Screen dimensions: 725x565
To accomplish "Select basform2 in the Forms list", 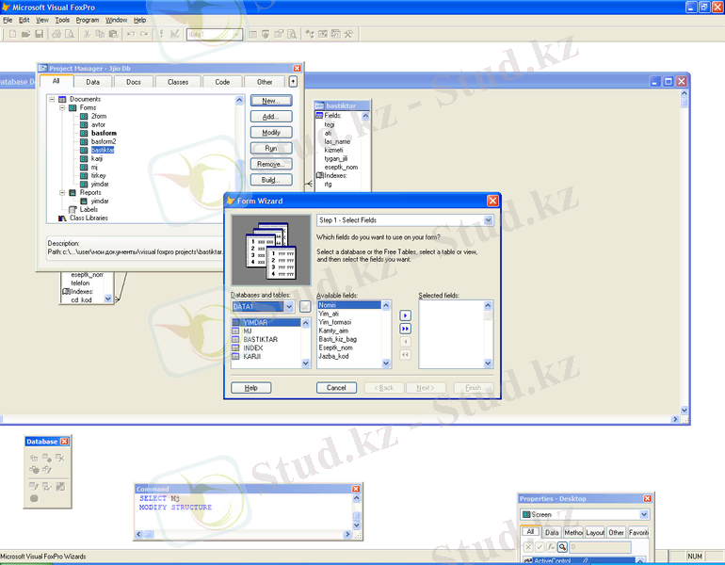I will [104, 141].
